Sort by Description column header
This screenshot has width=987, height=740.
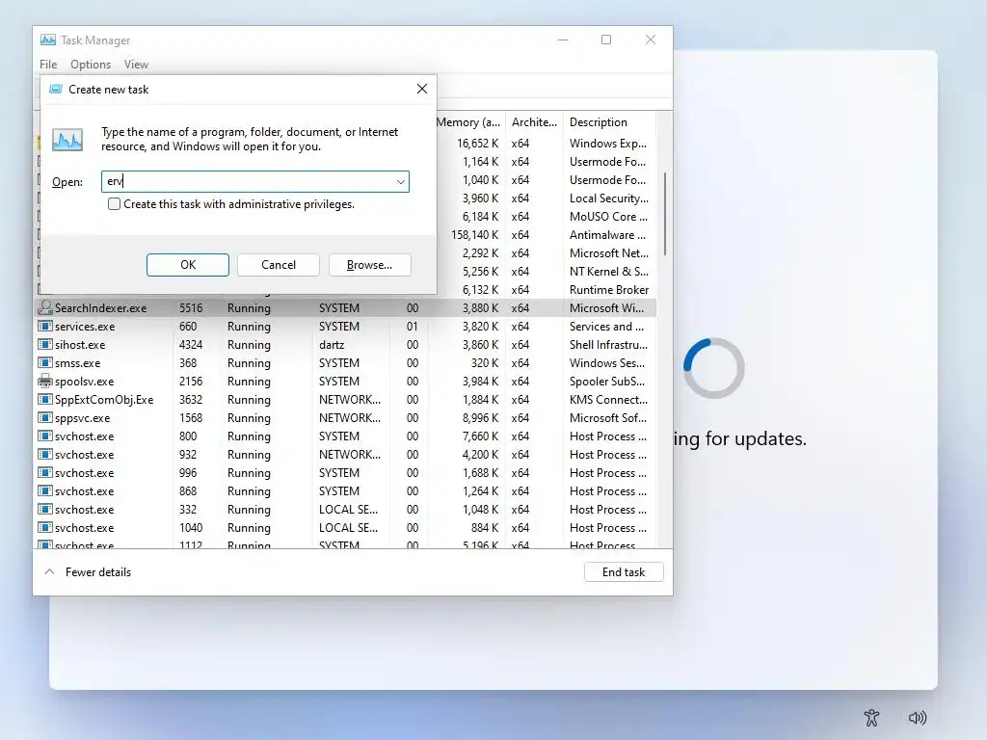(598, 122)
